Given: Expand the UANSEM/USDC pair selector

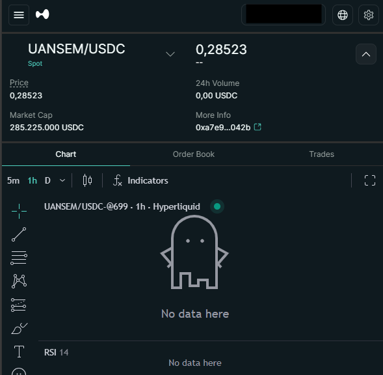Looking at the screenshot, I should [x=170, y=54].
